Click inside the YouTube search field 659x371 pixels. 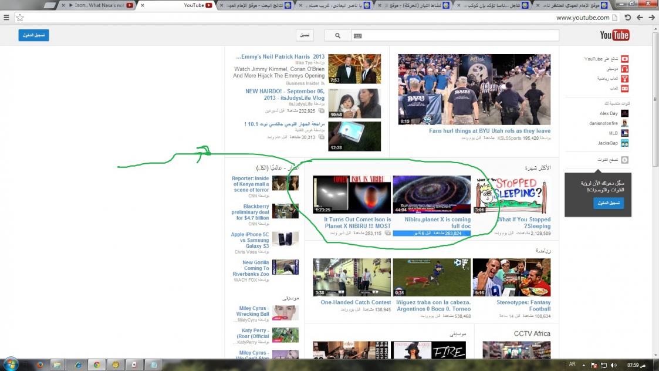tap(458, 36)
